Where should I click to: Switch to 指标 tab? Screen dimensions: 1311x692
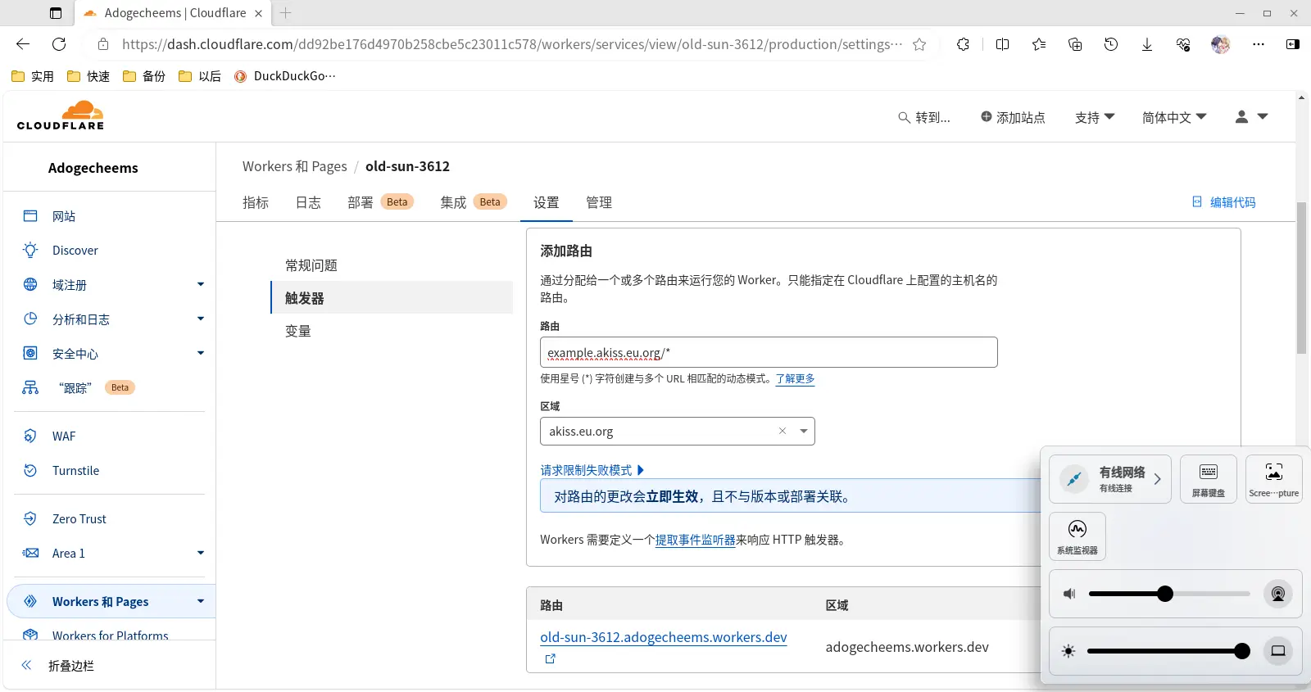click(x=256, y=202)
